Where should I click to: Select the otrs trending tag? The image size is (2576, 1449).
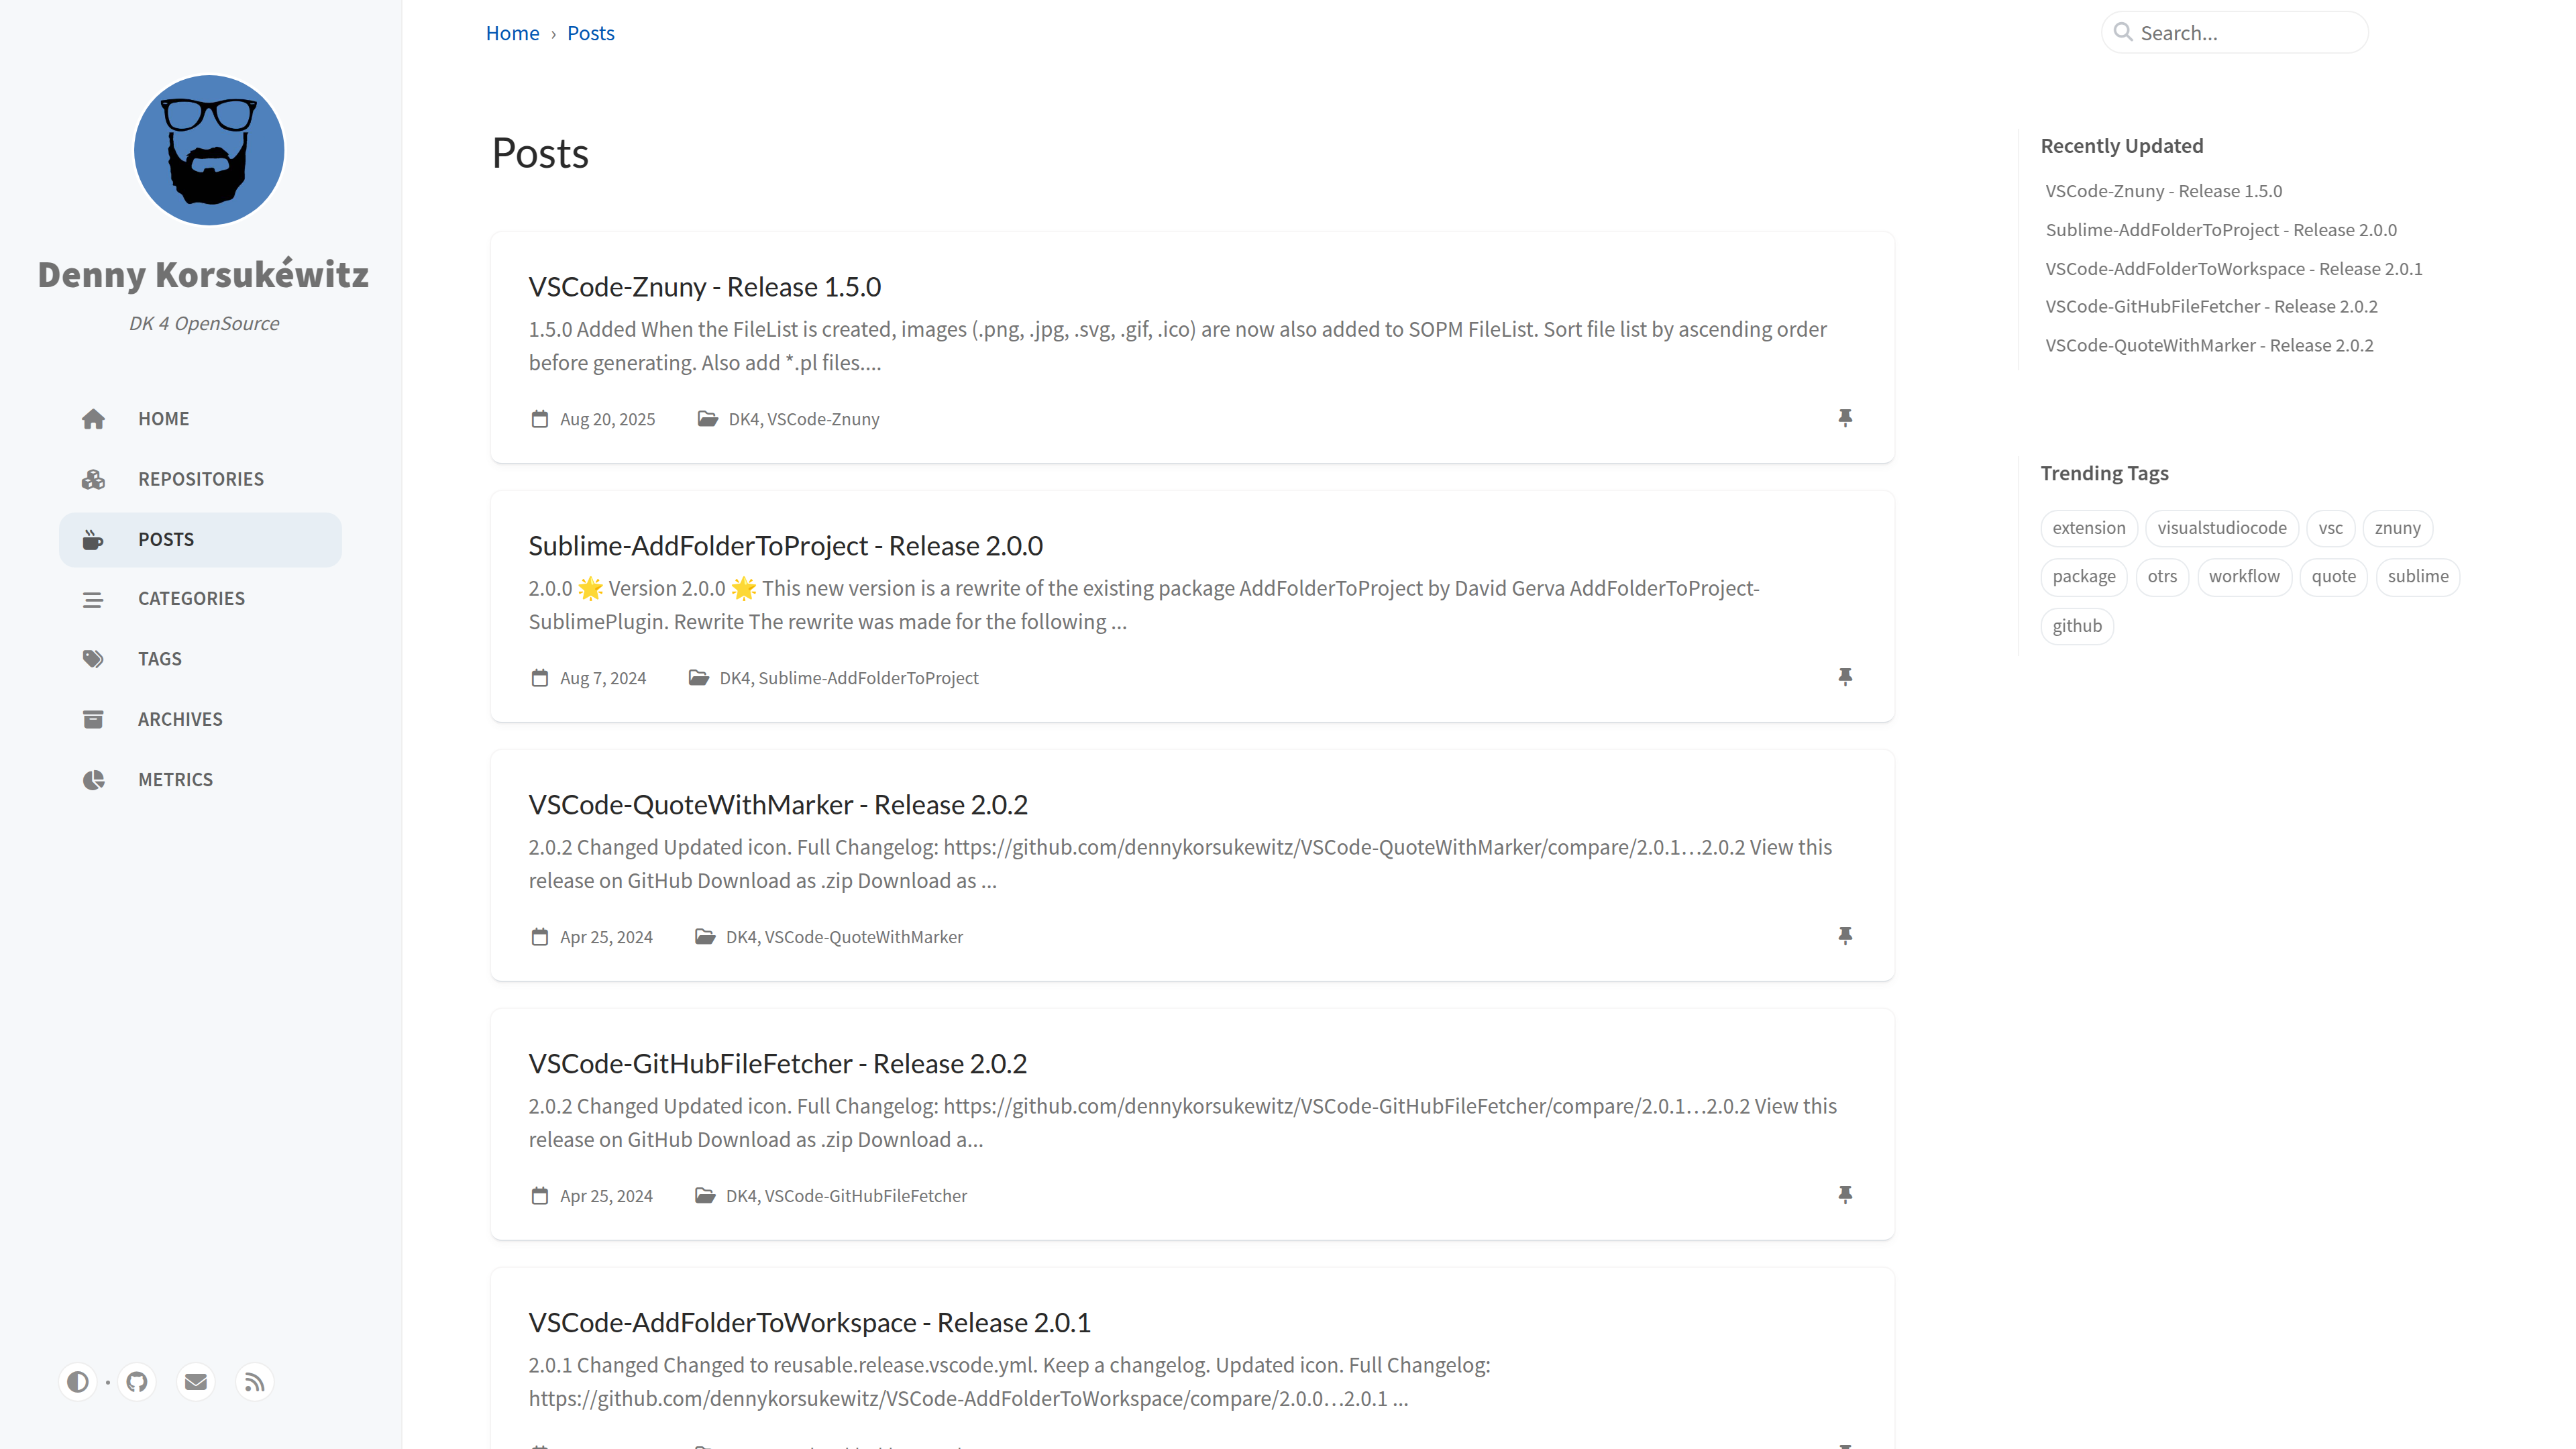2162,577
